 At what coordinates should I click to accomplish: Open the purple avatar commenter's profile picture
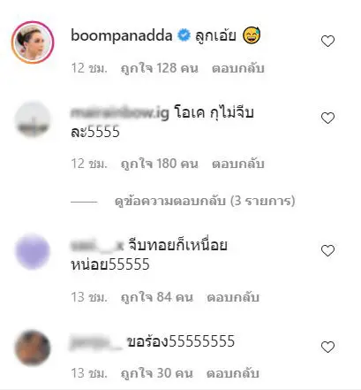click(x=33, y=251)
